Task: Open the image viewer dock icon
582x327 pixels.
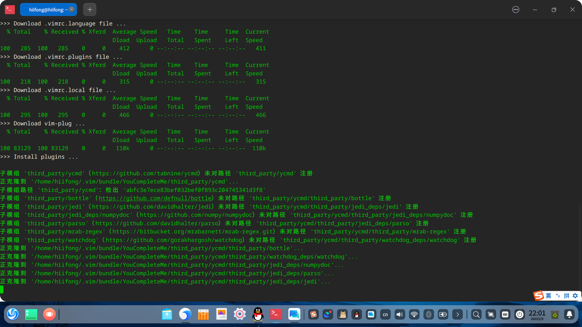Action: coord(222,314)
